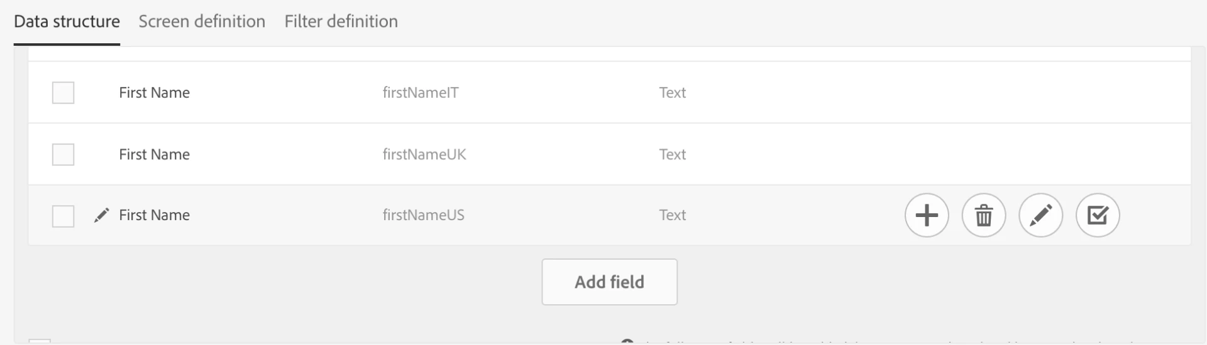Delete the firstNameUS field with the trash icon
1207x345 pixels.
[984, 215]
